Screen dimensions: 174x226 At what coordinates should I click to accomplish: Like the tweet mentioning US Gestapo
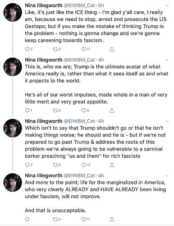point(83,49)
